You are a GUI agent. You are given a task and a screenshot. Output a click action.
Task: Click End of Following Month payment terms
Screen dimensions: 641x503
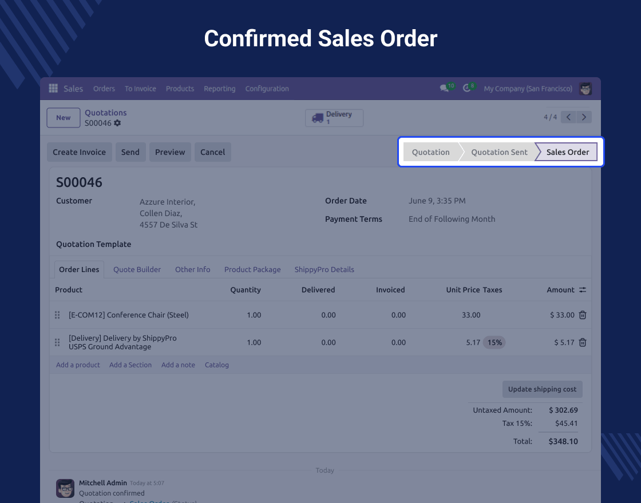click(x=452, y=219)
